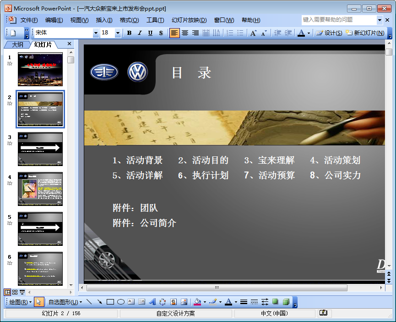Insert a horizontal text box
This screenshot has height=322, width=396.
tap(131, 302)
